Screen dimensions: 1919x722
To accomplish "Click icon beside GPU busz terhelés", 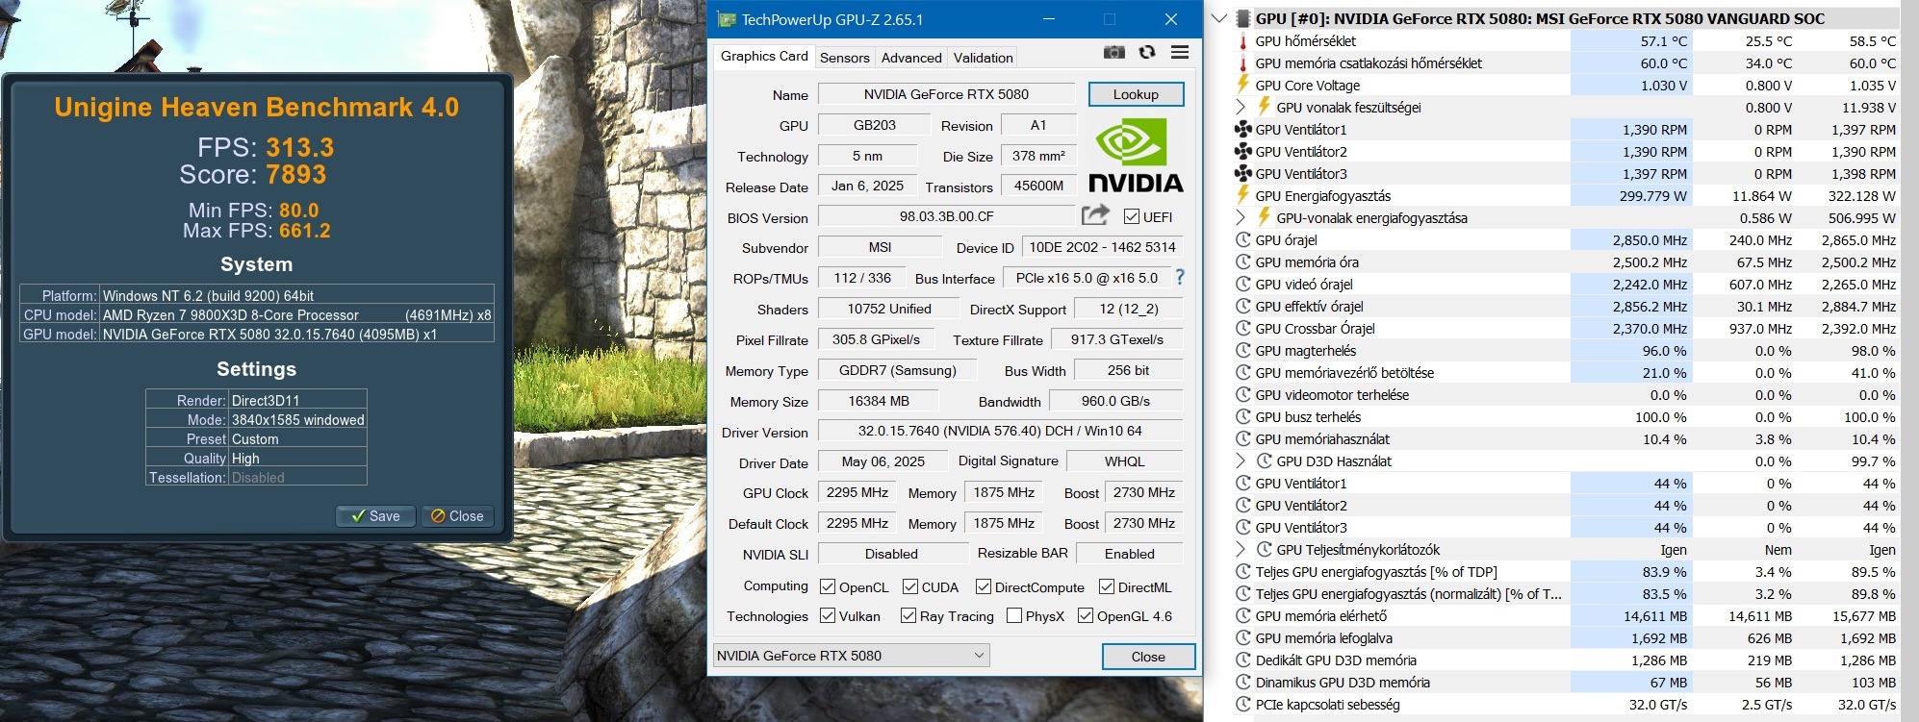I will point(1243,417).
